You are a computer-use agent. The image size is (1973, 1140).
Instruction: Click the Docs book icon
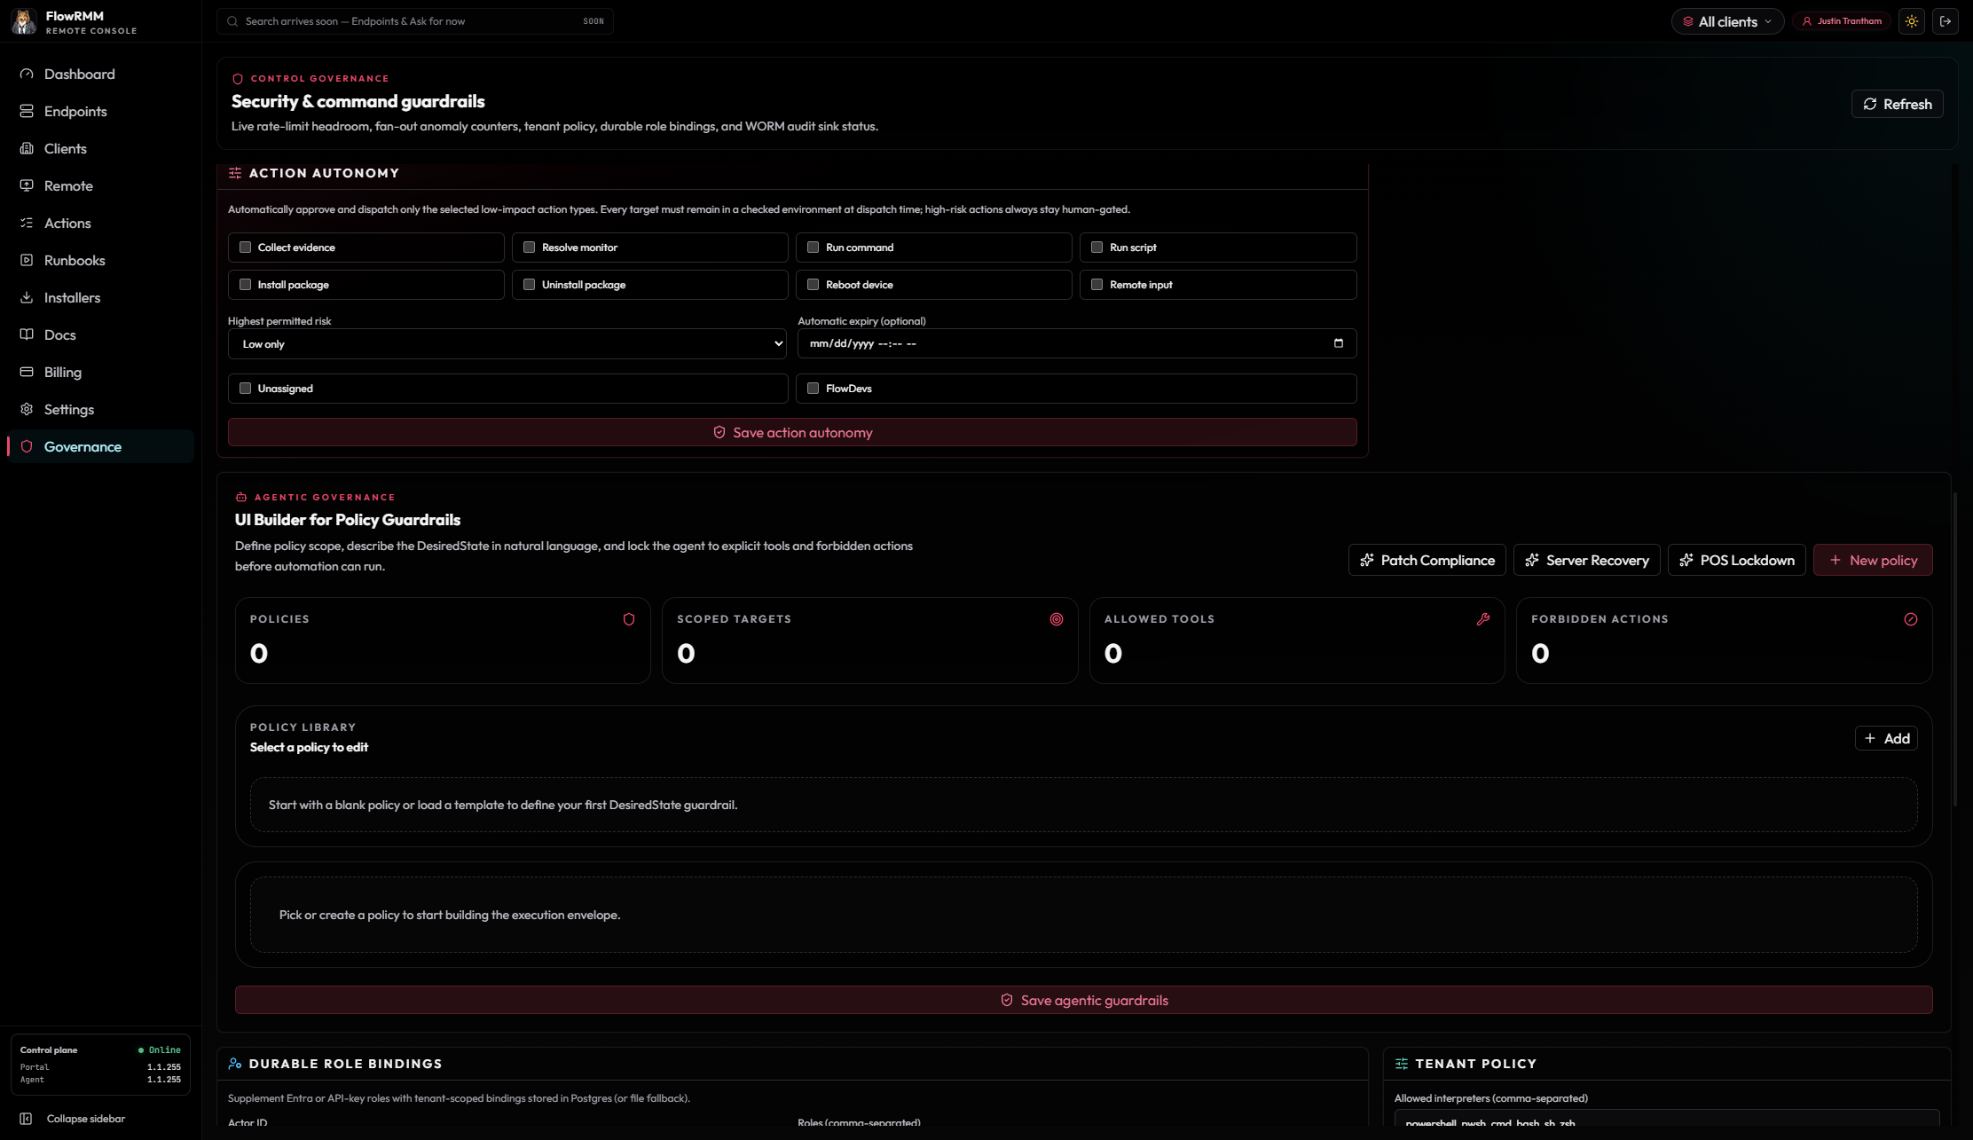pos(27,334)
